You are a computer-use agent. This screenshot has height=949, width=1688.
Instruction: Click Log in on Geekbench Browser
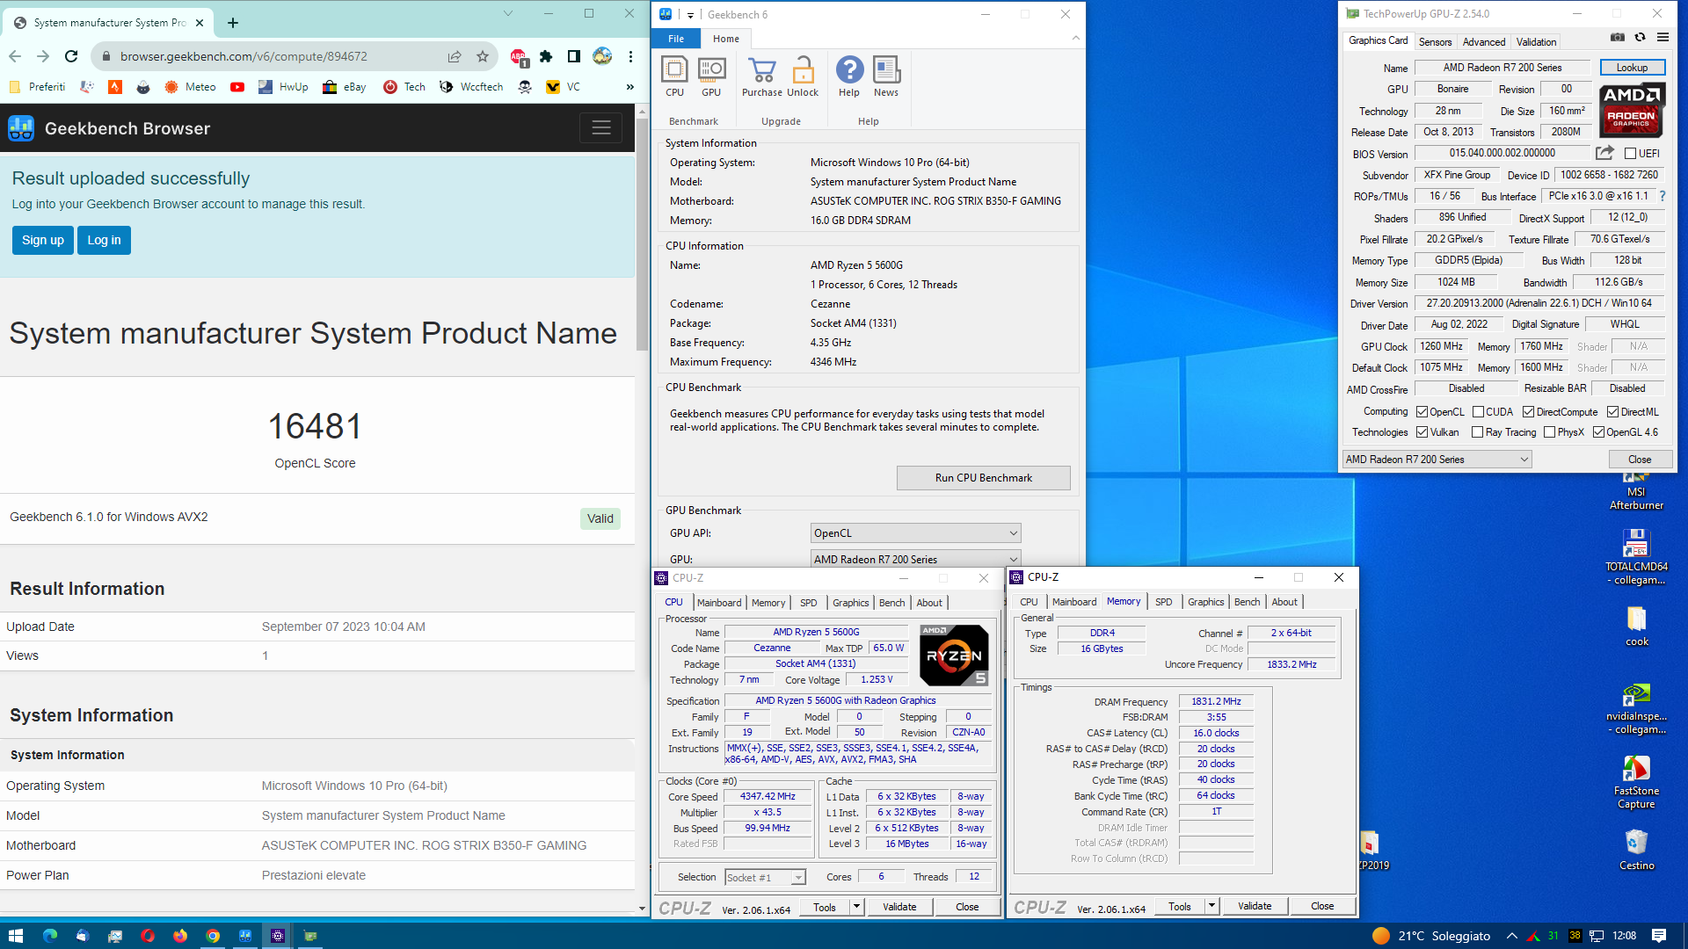tap(104, 240)
